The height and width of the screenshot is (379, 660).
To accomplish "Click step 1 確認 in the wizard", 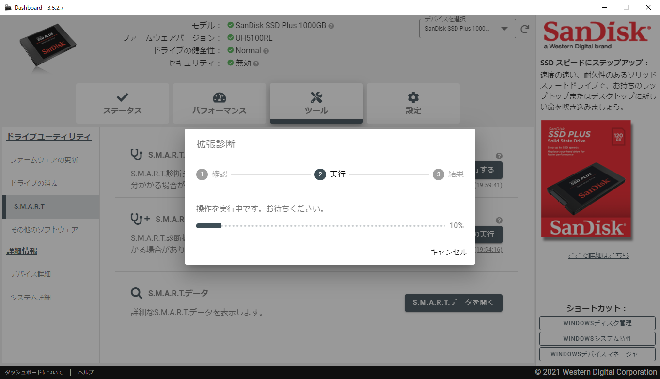I will [212, 174].
